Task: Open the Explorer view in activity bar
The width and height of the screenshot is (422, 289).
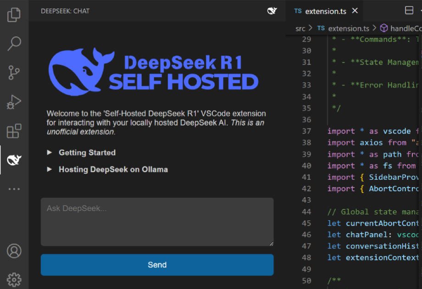Action: pyautogui.click(x=14, y=15)
